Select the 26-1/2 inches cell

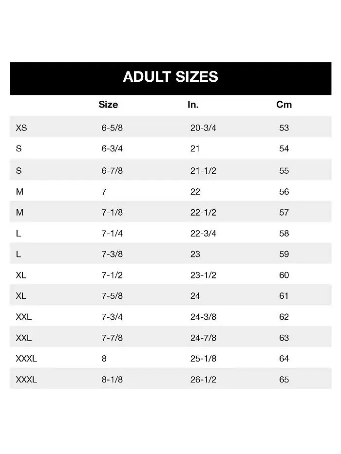203,380
